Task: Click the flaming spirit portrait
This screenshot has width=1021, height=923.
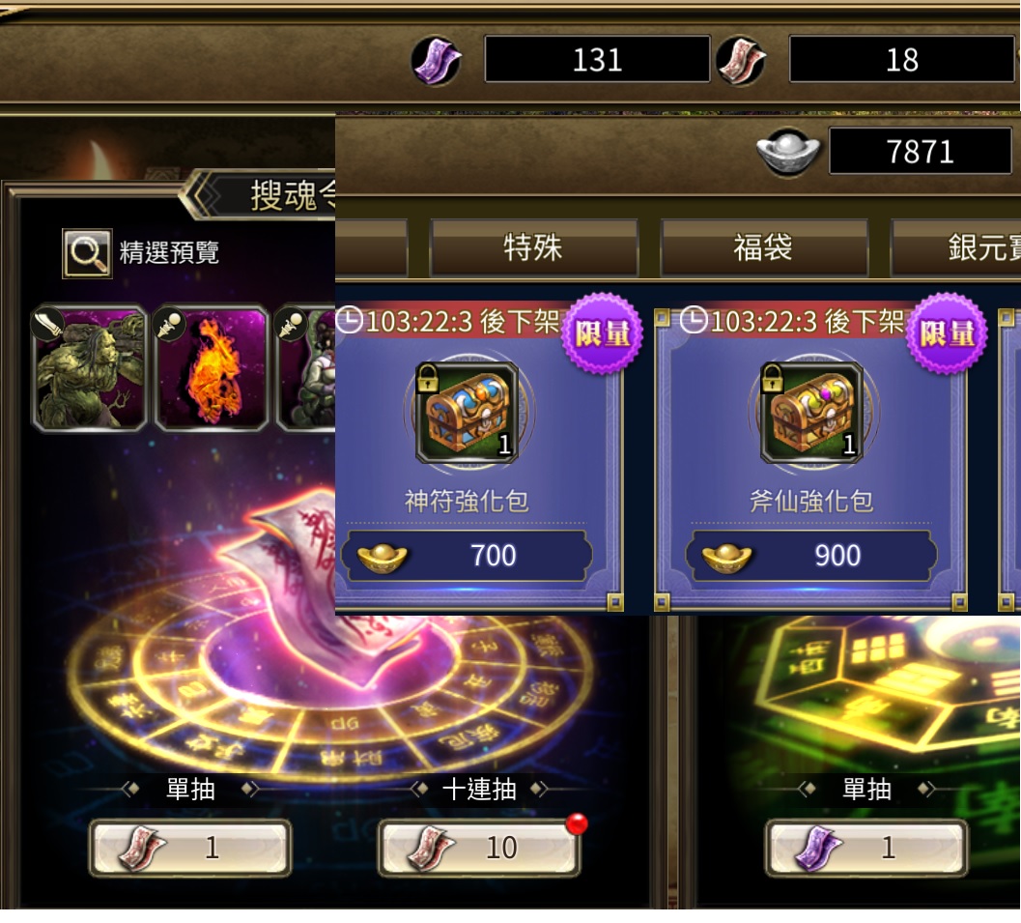Action: coord(212,368)
